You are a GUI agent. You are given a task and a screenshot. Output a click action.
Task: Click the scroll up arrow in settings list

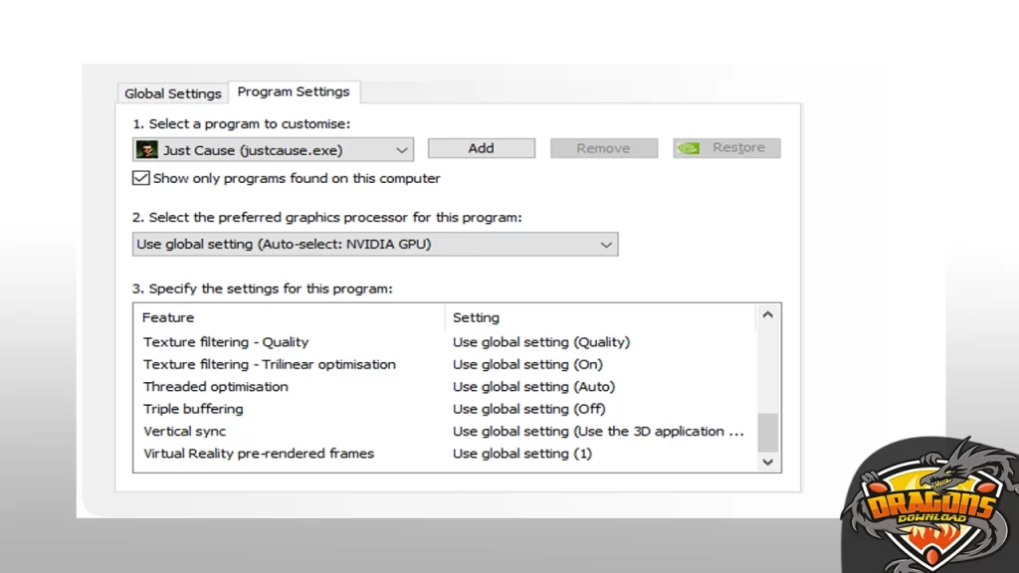click(x=767, y=316)
